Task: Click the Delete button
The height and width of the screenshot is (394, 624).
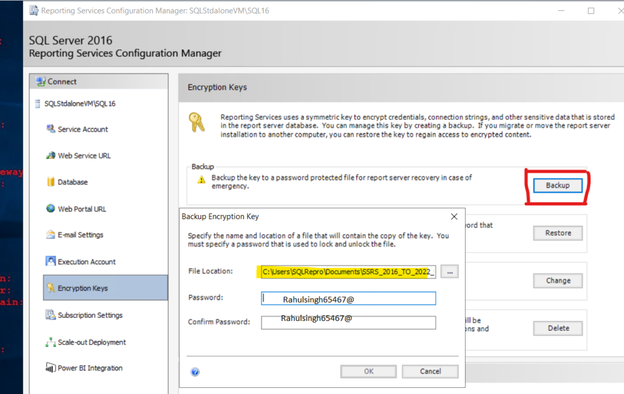Action: tap(558, 328)
